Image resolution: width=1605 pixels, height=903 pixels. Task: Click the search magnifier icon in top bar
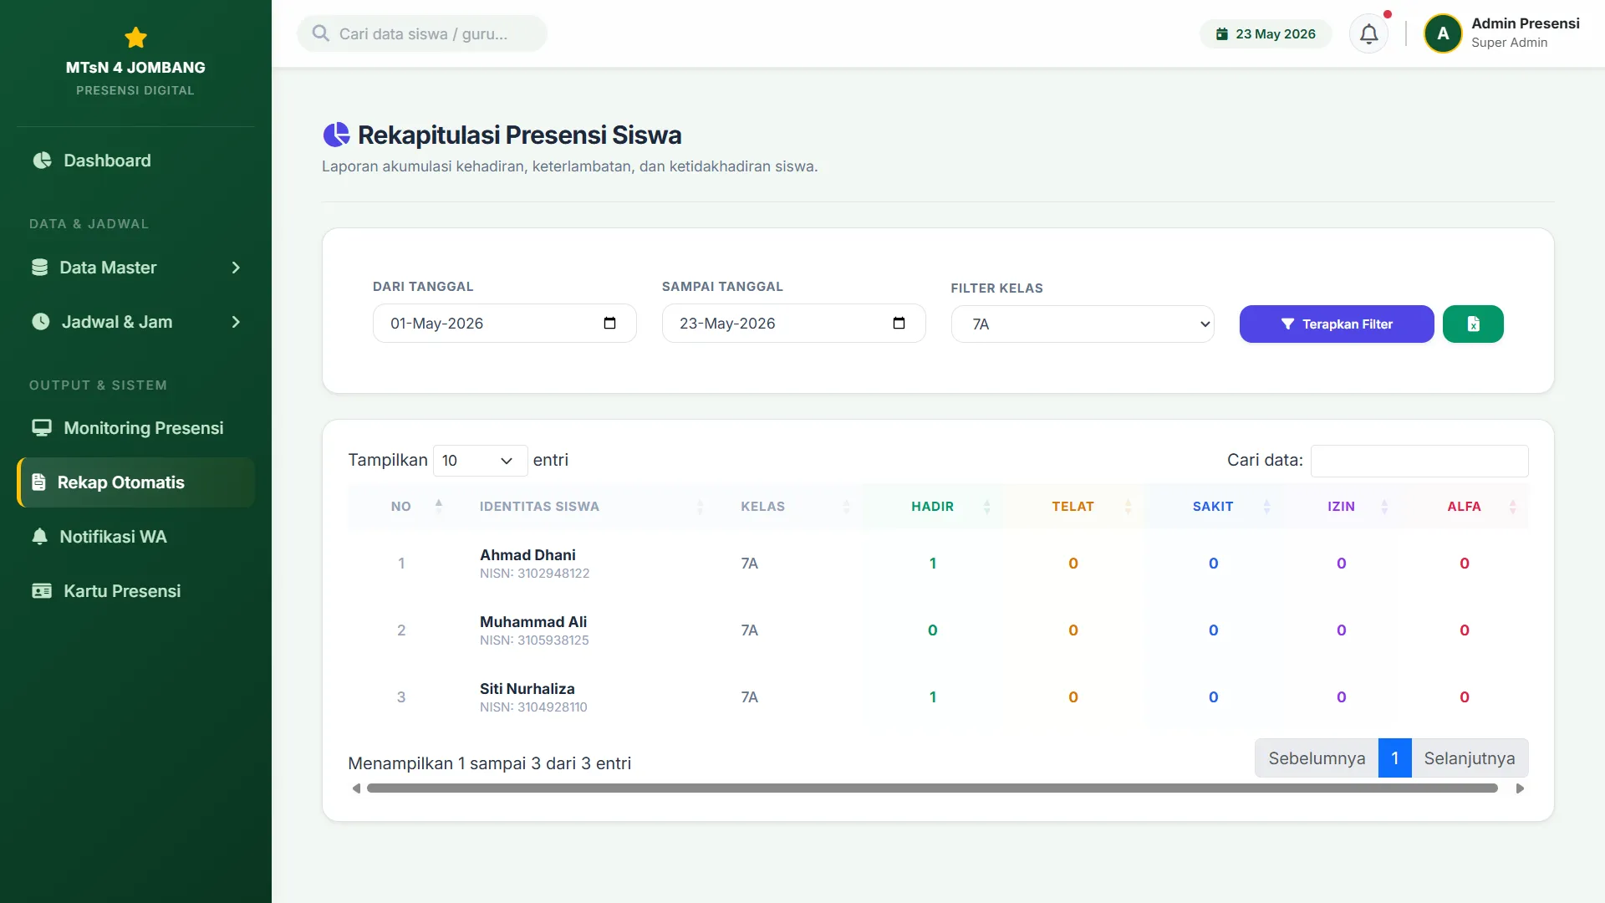click(x=320, y=33)
